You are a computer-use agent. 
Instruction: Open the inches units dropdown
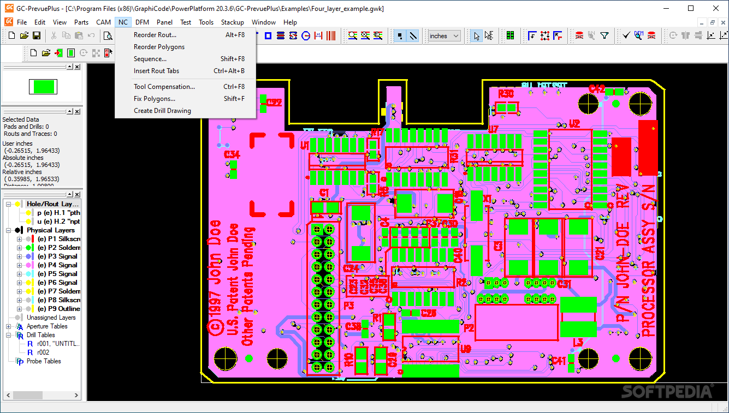coord(444,36)
